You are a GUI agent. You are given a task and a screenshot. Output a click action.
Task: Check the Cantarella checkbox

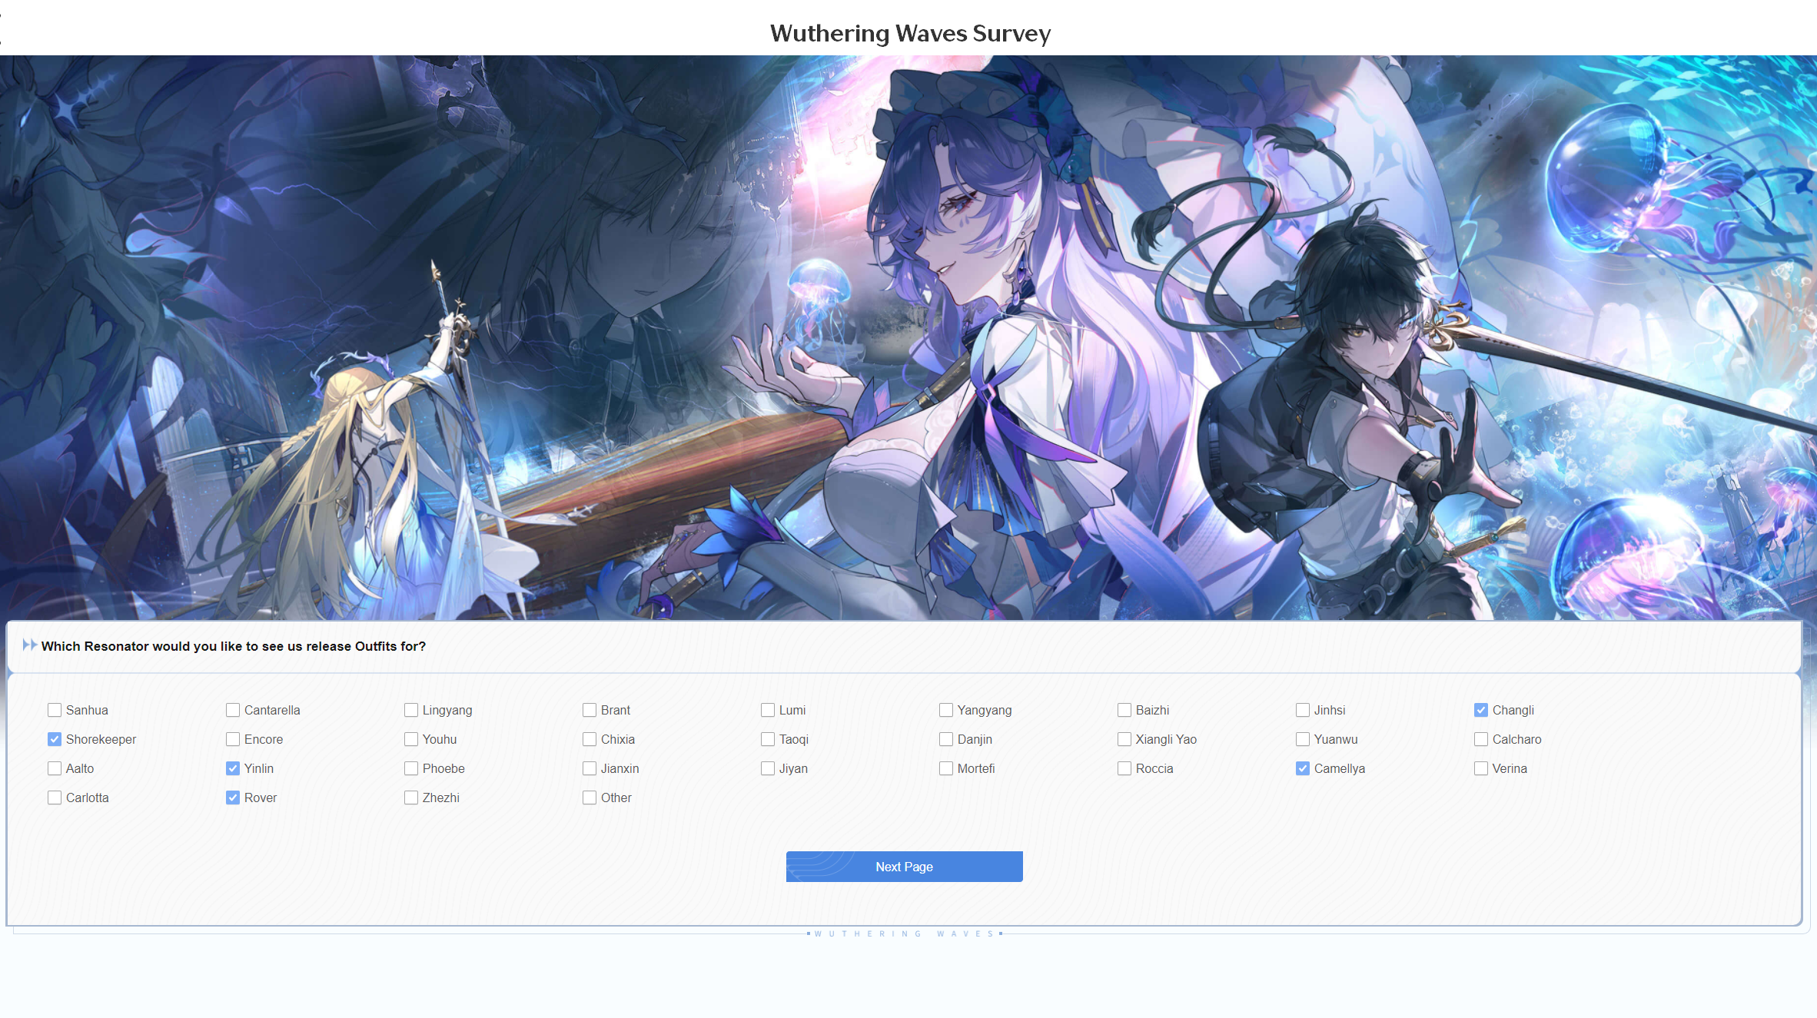point(233,710)
